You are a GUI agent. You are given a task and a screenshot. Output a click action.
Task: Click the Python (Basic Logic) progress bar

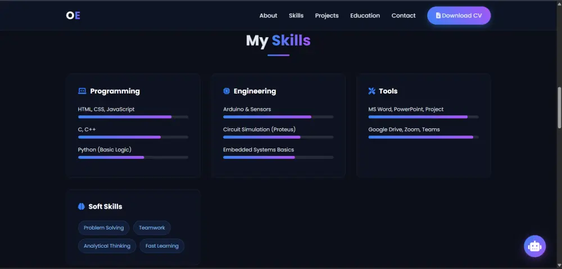[133, 157]
